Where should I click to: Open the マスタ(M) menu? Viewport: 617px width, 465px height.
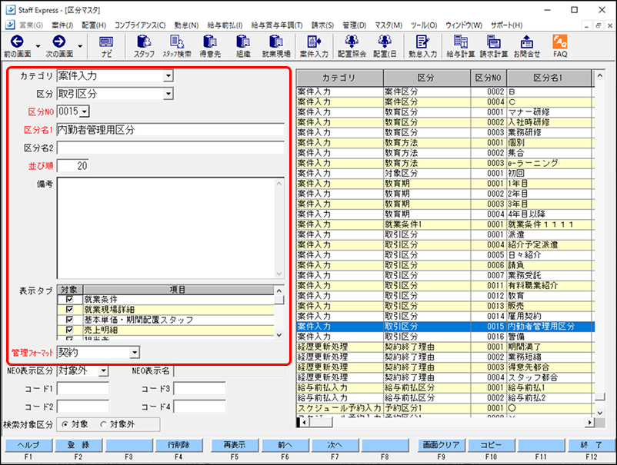388,25
